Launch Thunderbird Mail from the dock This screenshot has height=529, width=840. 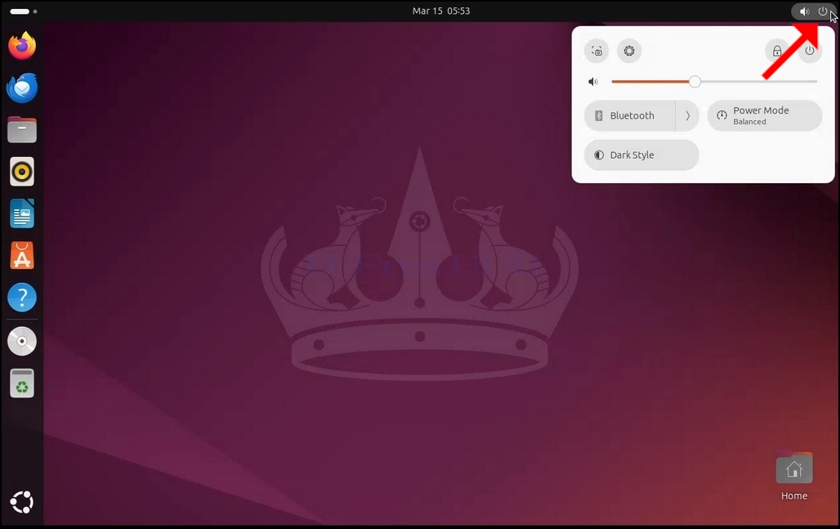[22, 88]
